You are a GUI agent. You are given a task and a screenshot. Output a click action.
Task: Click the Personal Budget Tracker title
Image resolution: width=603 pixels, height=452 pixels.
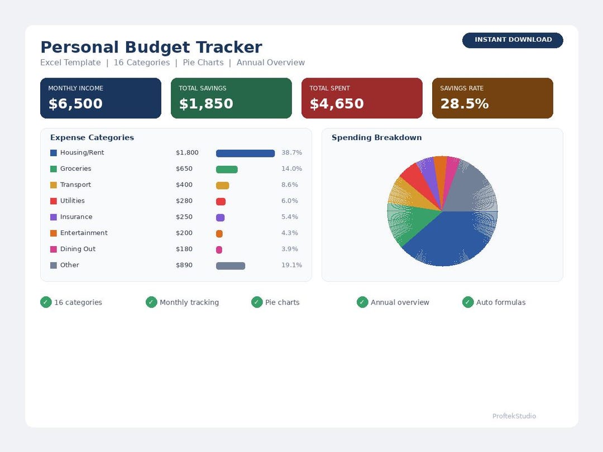(151, 47)
